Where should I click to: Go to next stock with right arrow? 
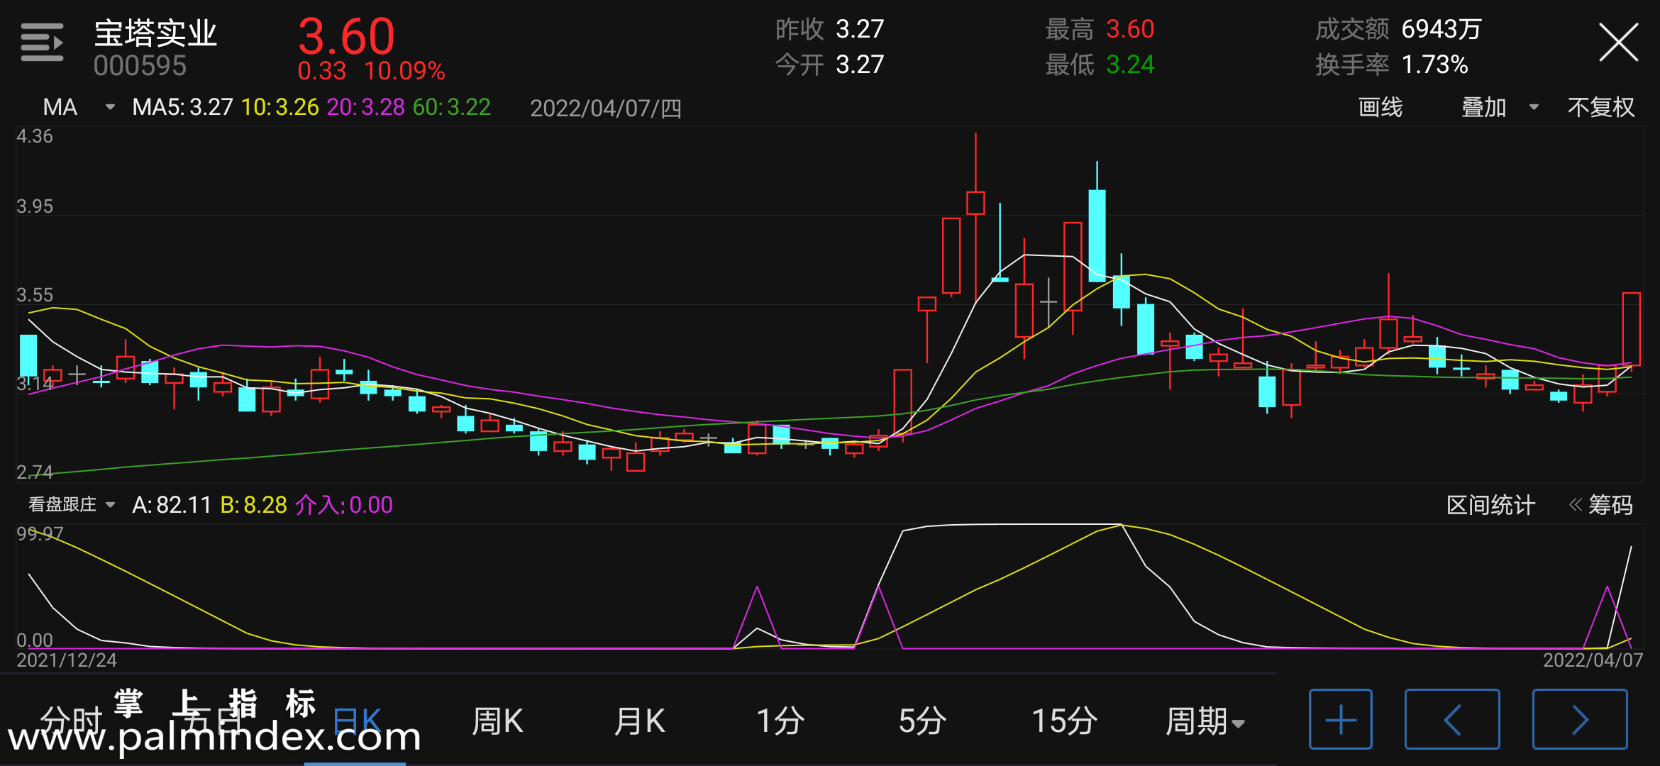tap(1580, 719)
